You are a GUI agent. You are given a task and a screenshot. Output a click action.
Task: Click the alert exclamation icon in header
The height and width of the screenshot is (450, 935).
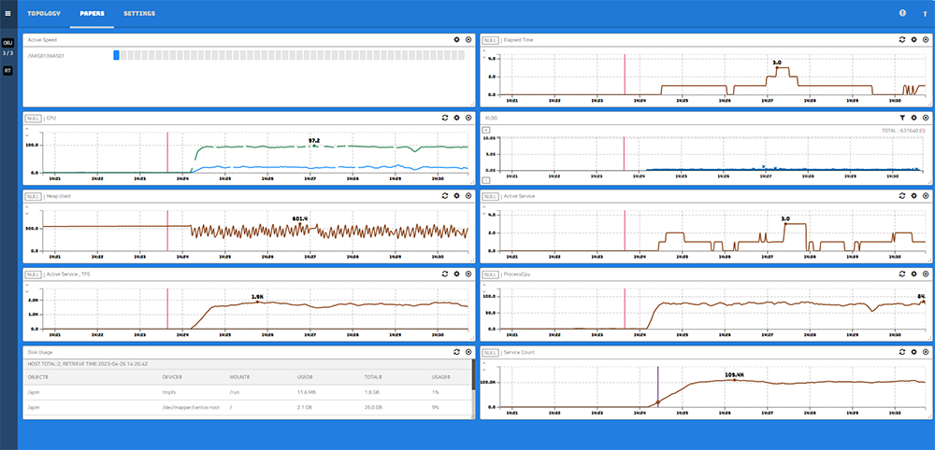(903, 12)
